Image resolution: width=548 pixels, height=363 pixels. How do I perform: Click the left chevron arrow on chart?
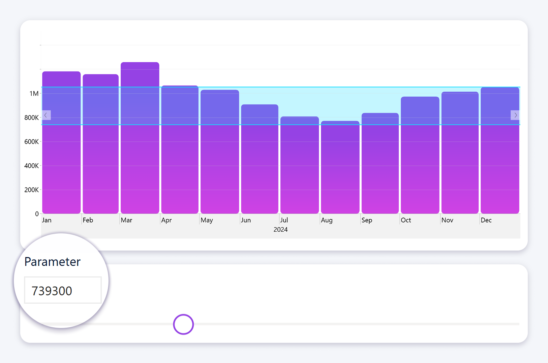point(46,115)
